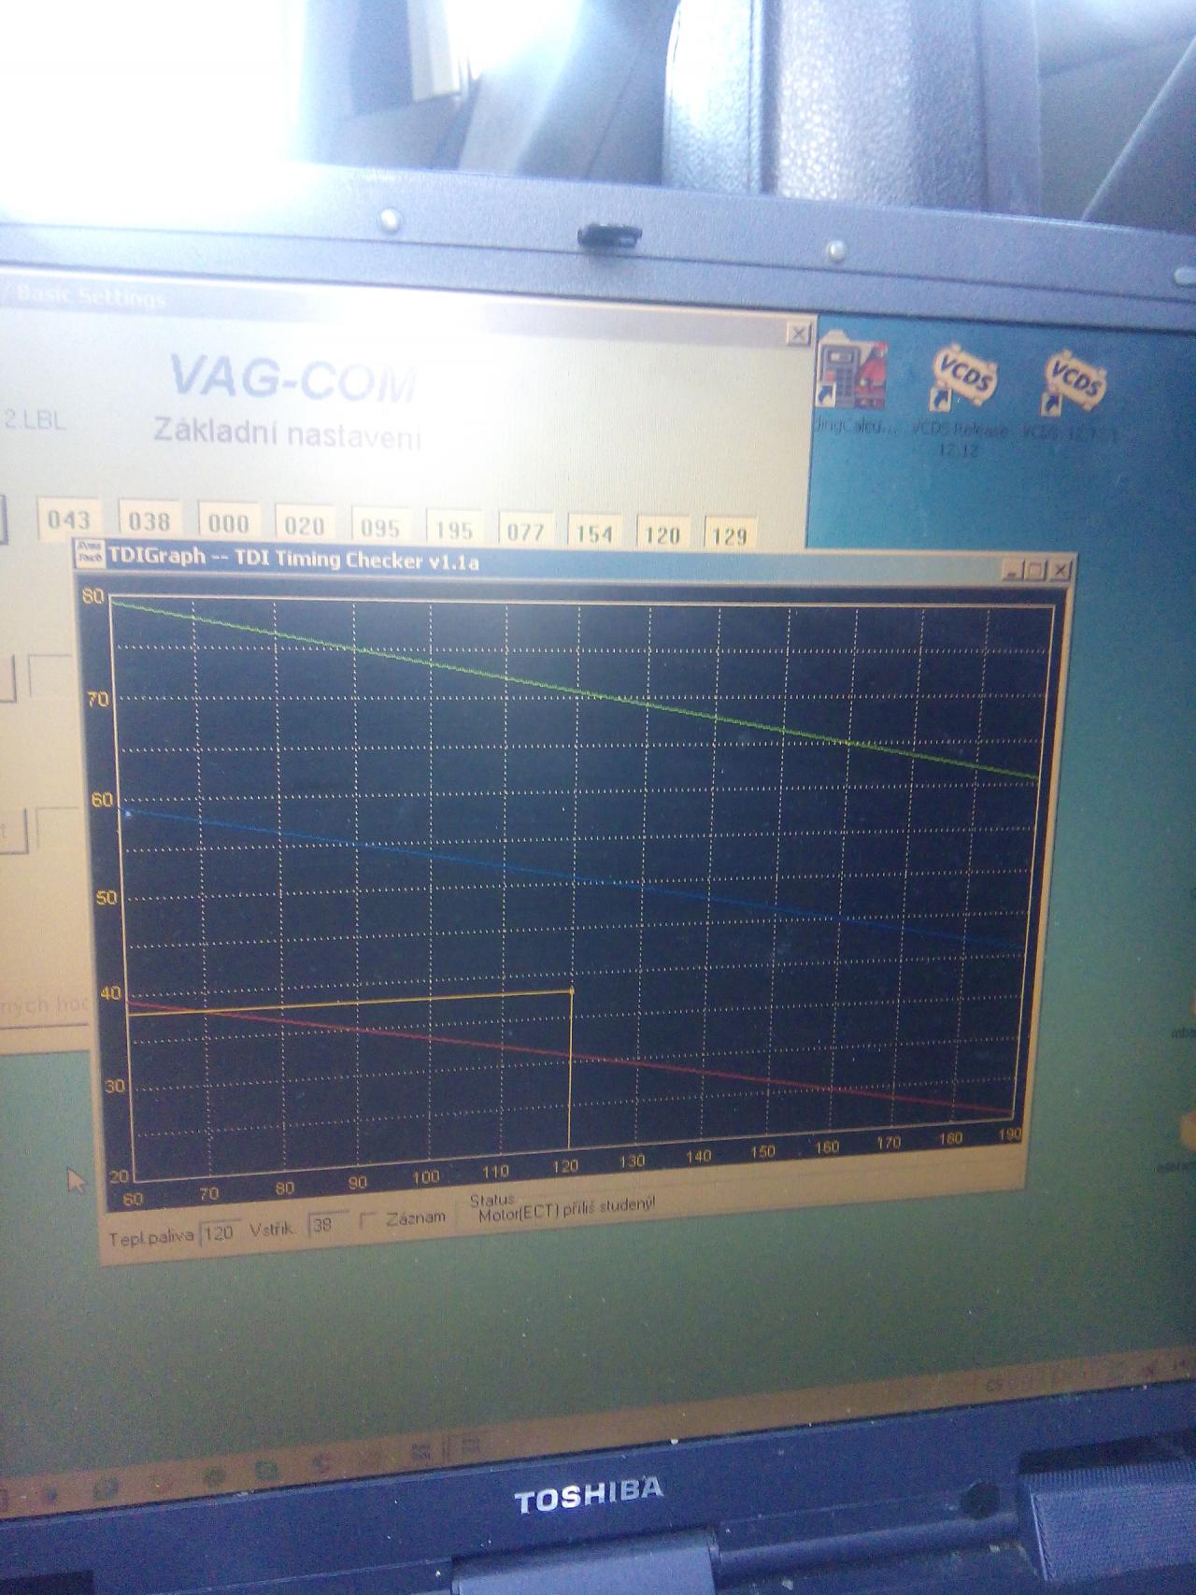Viewport: 1196px width, 1595px height.
Task: Close the TDIGraph Timing Checker window
Action: (x=1059, y=570)
